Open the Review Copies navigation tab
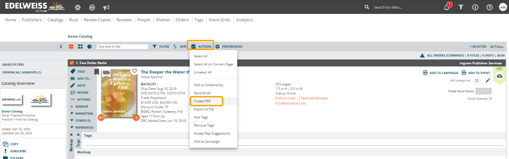Screen dimensions: 509x159 coord(97,20)
